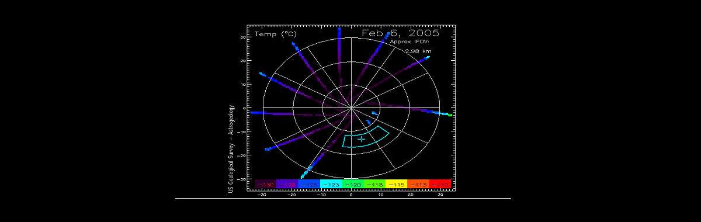Click the -130 color swatch in legend
This screenshot has width=701, height=222.
(266, 184)
